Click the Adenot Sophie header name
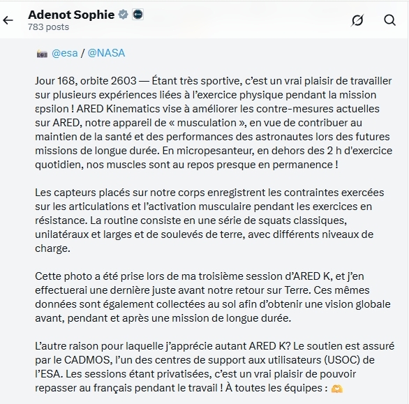 tap(71, 15)
